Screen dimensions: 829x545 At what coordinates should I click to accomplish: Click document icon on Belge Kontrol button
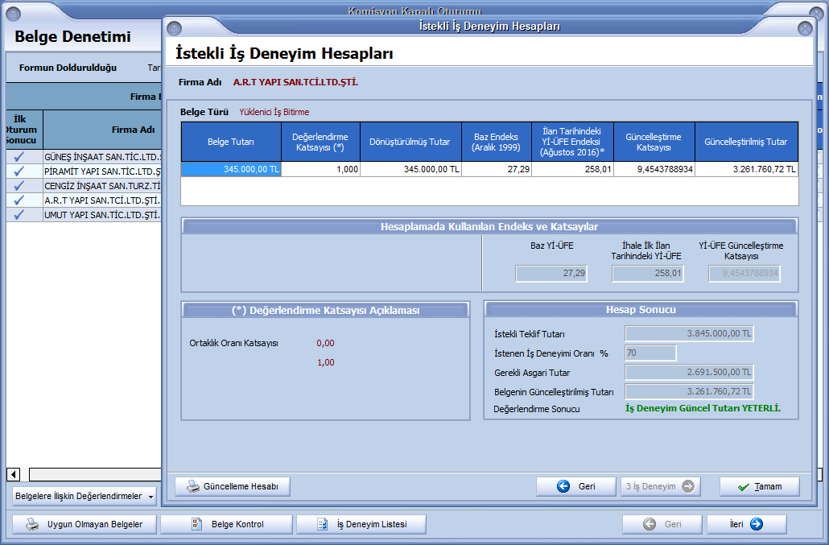pos(196,524)
